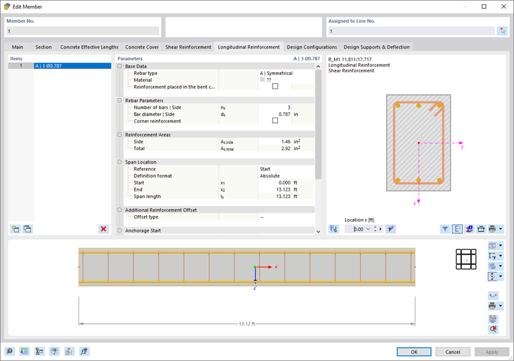
Task: Open the Location x value dropdown arrow
Action: 368,229
